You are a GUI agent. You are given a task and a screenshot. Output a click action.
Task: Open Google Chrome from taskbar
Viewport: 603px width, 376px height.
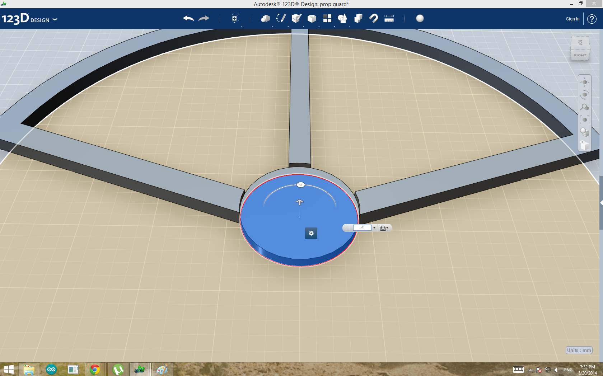95,369
